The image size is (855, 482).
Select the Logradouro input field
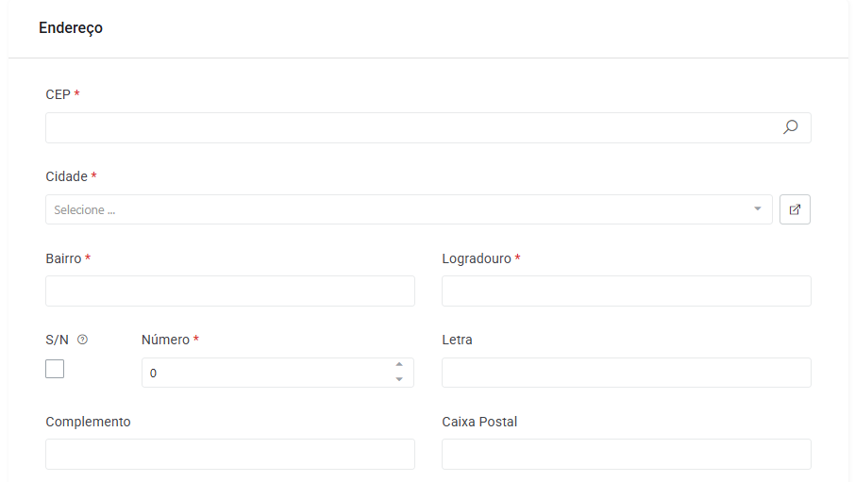click(627, 291)
